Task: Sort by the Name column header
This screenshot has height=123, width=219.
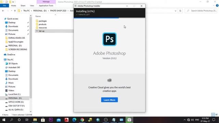Action: coord(38,16)
